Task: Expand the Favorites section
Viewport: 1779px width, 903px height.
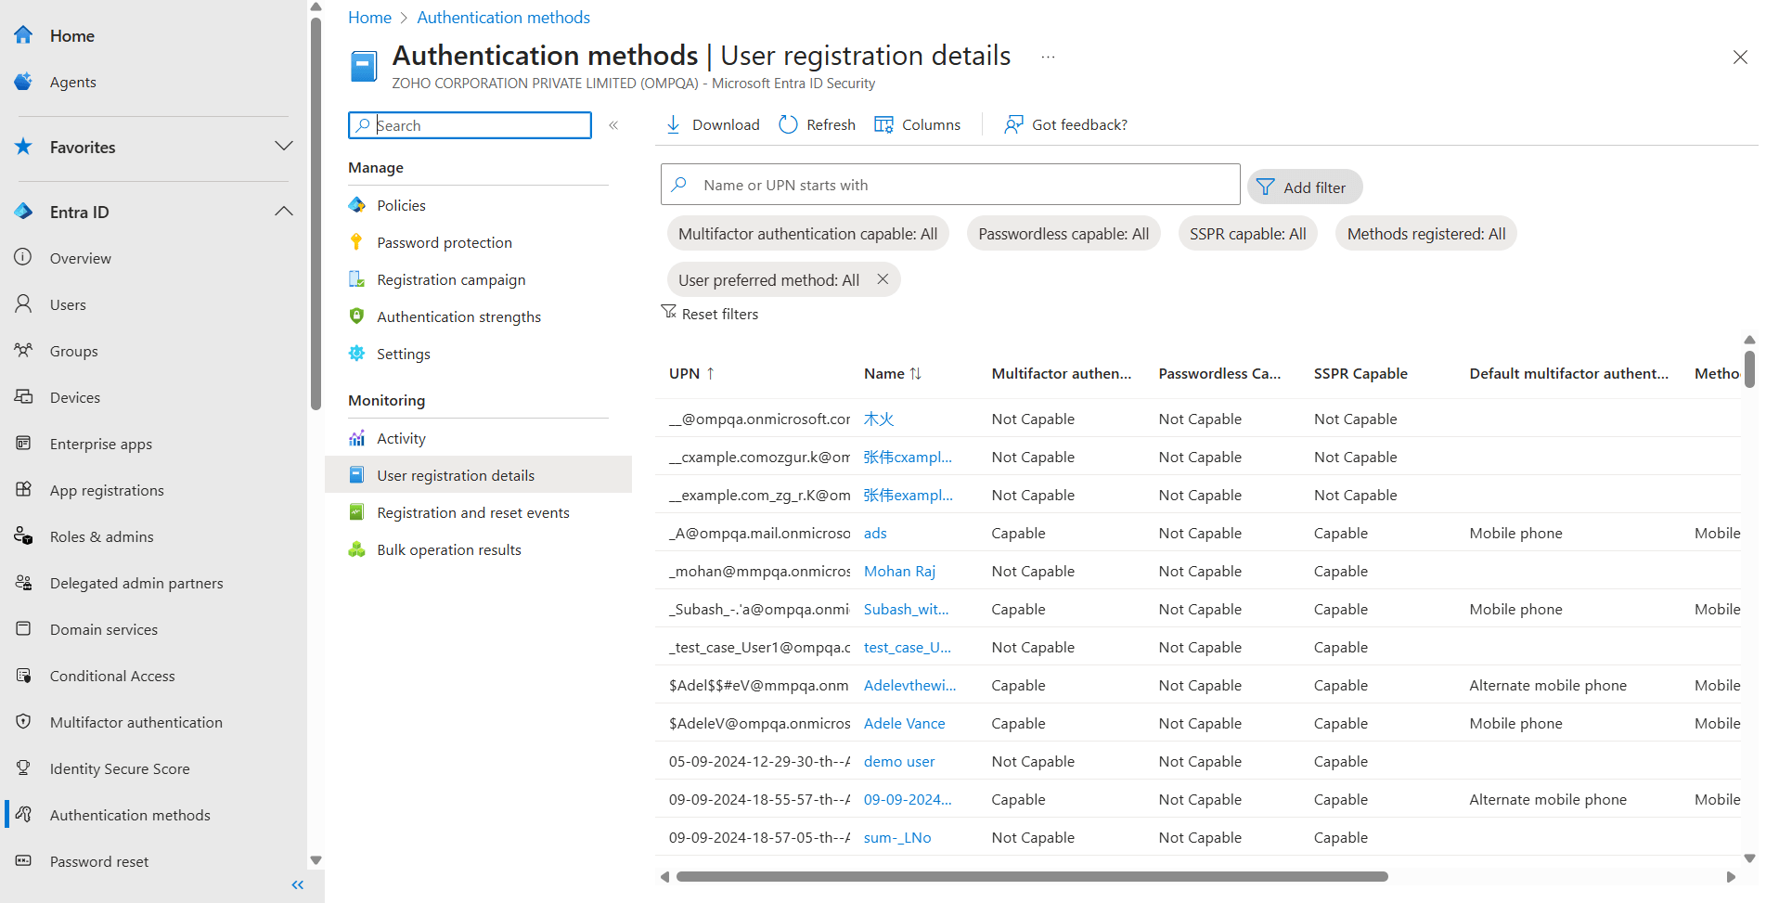Action: click(x=284, y=147)
